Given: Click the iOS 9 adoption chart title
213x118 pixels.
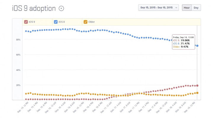Looking at the screenshot, I should pyautogui.click(x=34, y=8).
